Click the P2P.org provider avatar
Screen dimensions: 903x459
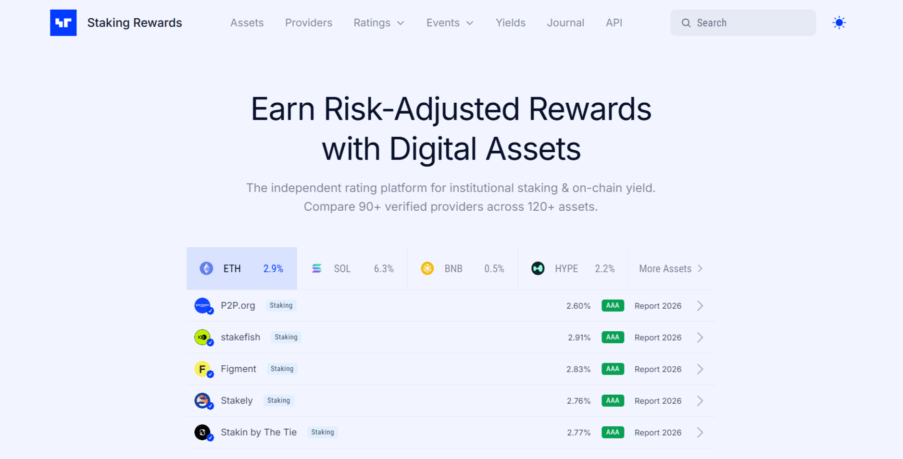click(203, 305)
